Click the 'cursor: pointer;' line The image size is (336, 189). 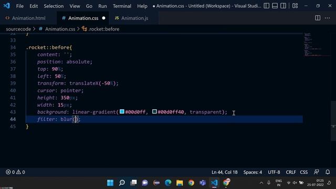pos(60,90)
